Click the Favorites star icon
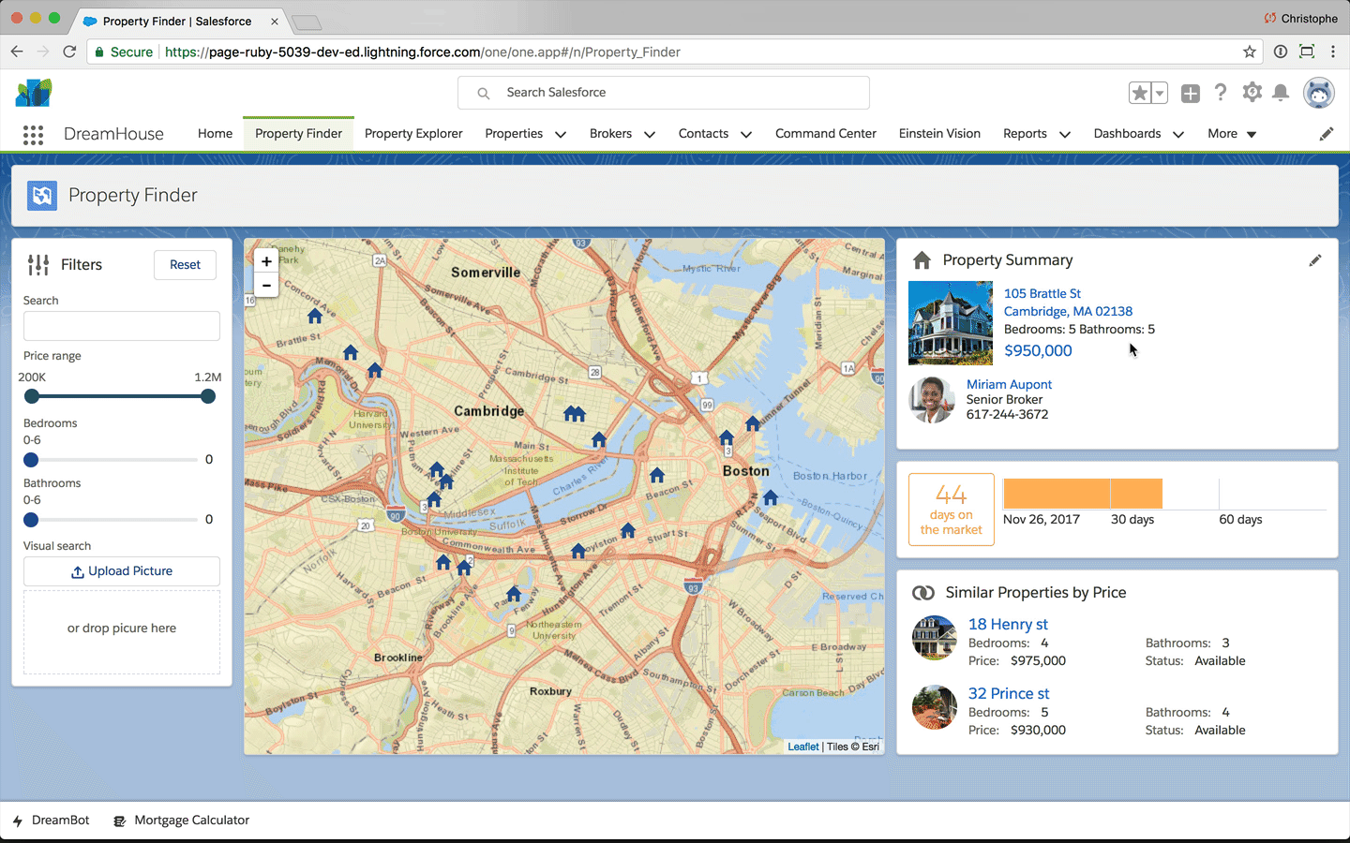 1140,93
